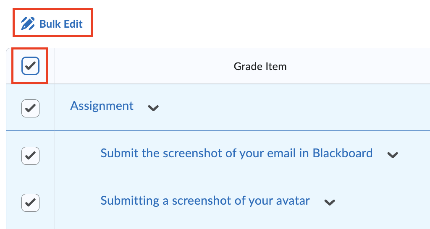This screenshot has height=229, width=430.
Task: Open the avatar screenshot item's chevron menu
Action: tap(330, 202)
